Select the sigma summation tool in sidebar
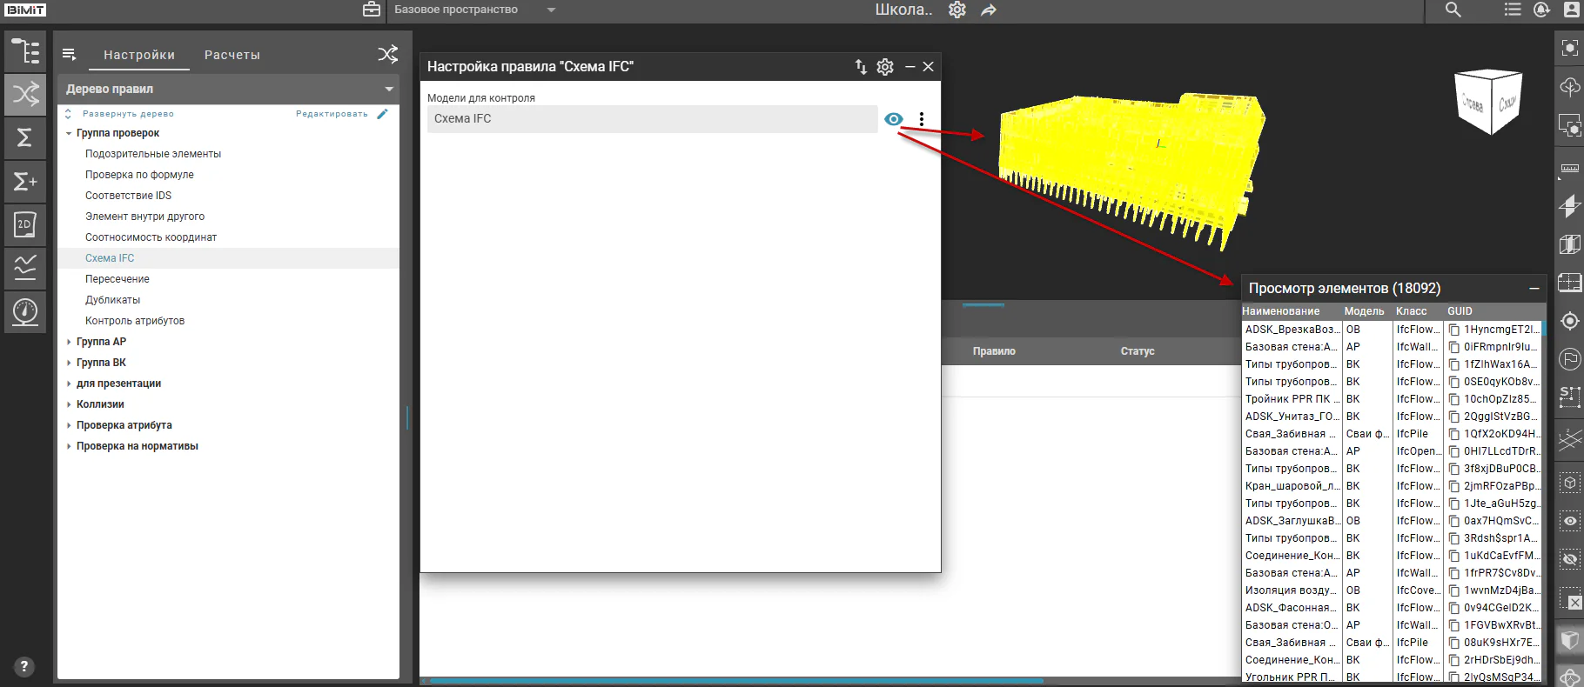The height and width of the screenshot is (687, 1584). tap(25, 137)
